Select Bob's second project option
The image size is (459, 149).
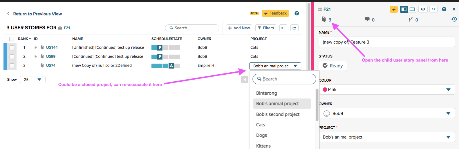(x=278, y=114)
